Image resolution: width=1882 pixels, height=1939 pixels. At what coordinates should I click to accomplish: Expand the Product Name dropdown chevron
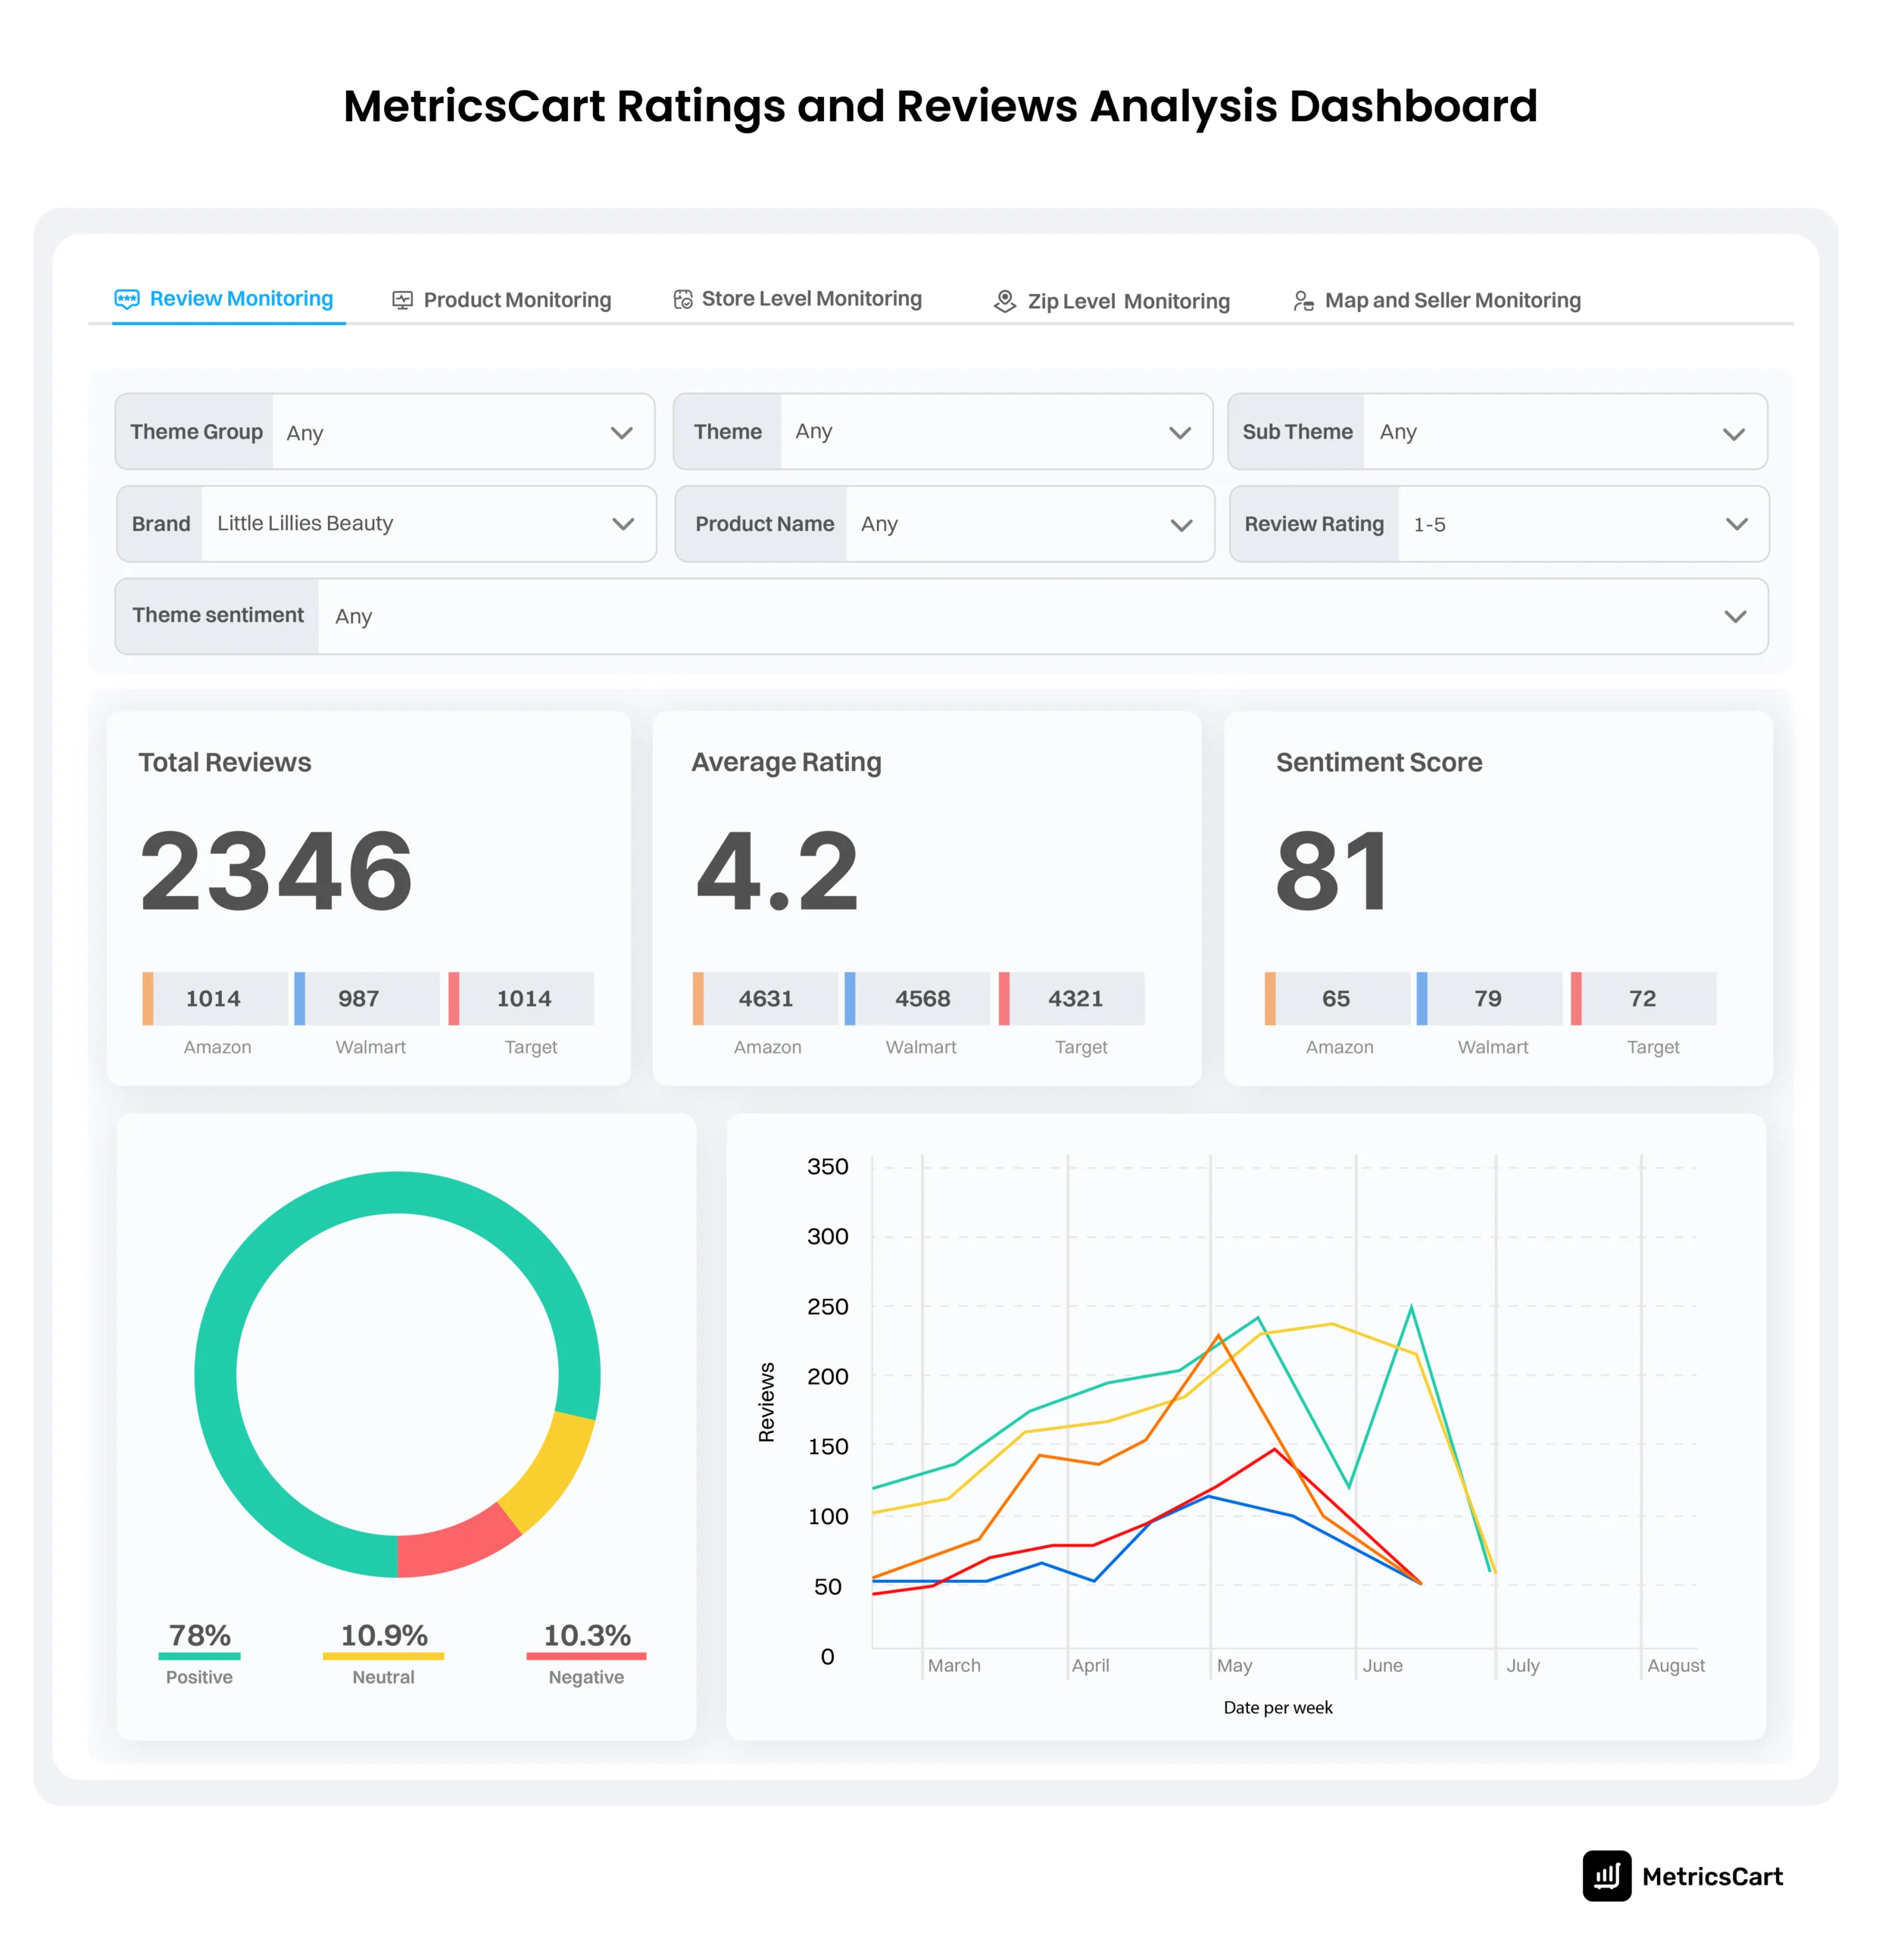[1181, 526]
